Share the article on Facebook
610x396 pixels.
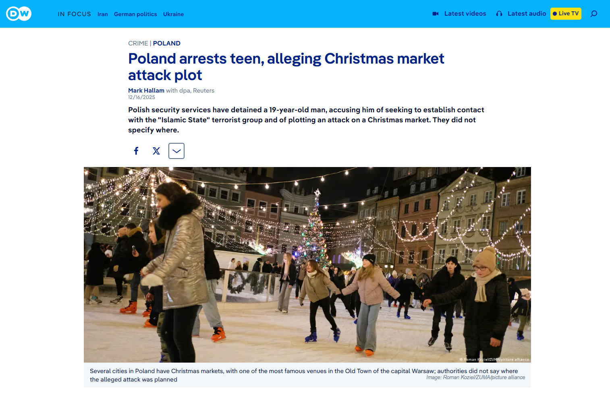136,151
